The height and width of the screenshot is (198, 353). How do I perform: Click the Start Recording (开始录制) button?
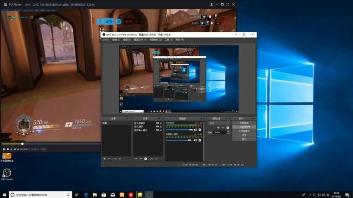coord(244,127)
